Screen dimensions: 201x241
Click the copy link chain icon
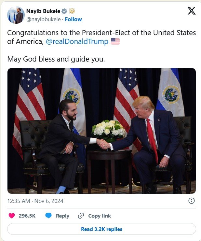(81, 216)
